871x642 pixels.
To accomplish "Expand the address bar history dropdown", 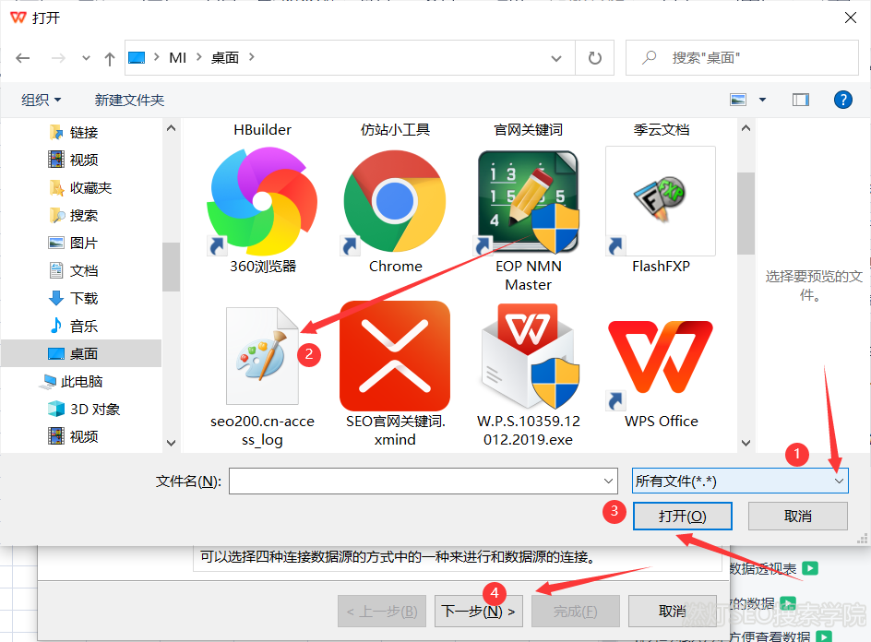I will [x=556, y=58].
